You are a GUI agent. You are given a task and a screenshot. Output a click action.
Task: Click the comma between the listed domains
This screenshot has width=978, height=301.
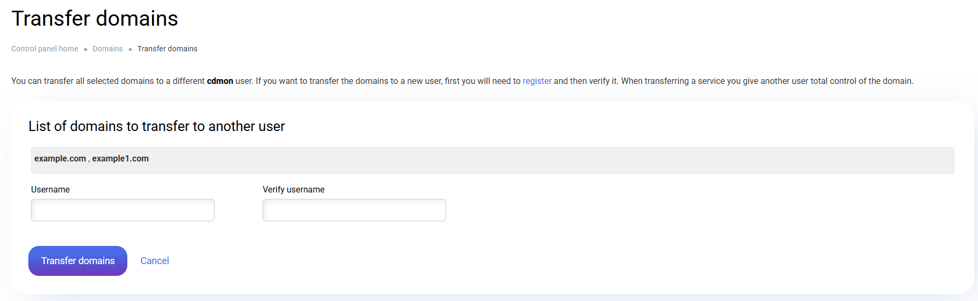[x=89, y=159]
